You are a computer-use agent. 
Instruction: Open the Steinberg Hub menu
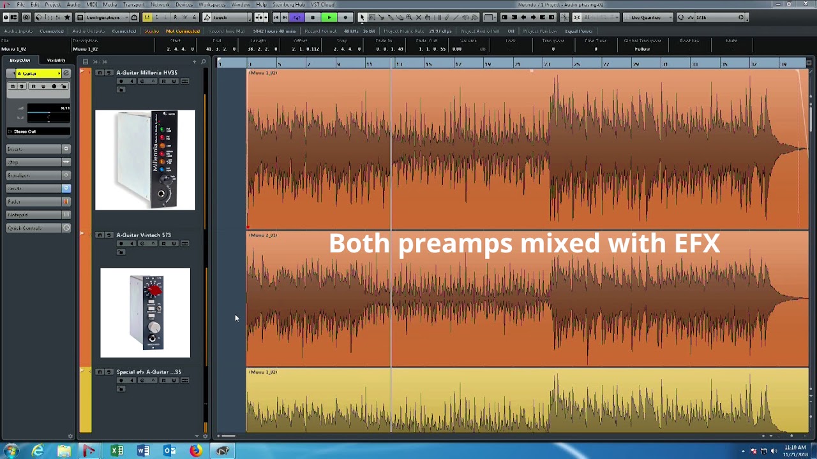289,4
